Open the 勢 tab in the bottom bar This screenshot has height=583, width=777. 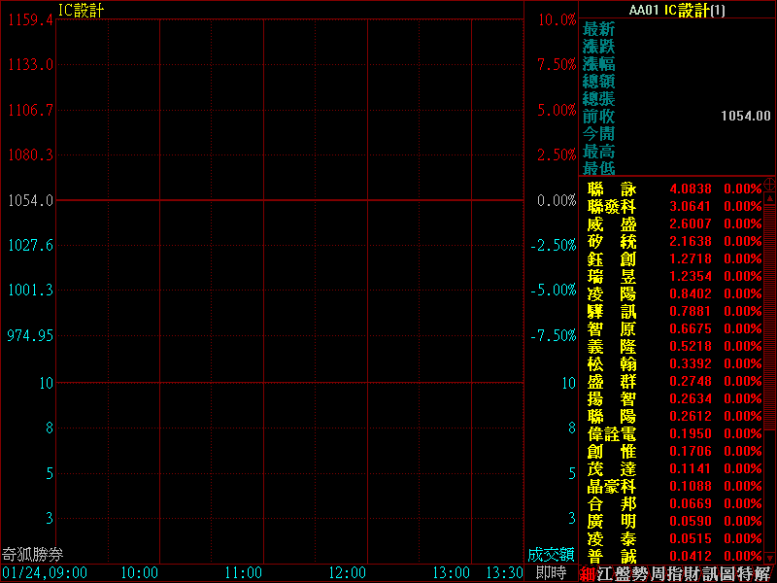pos(645,573)
